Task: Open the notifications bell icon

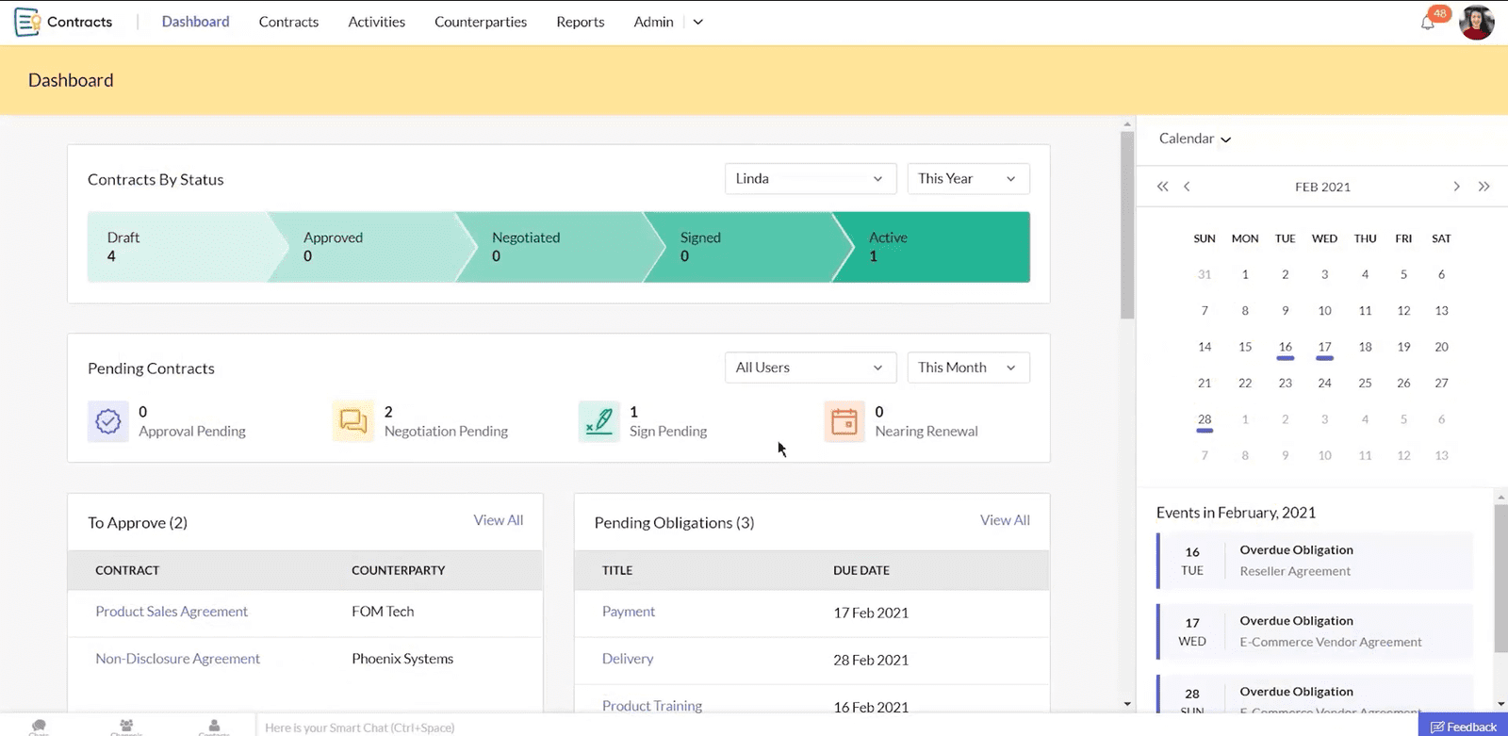Action: pyautogui.click(x=1428, y=23)
